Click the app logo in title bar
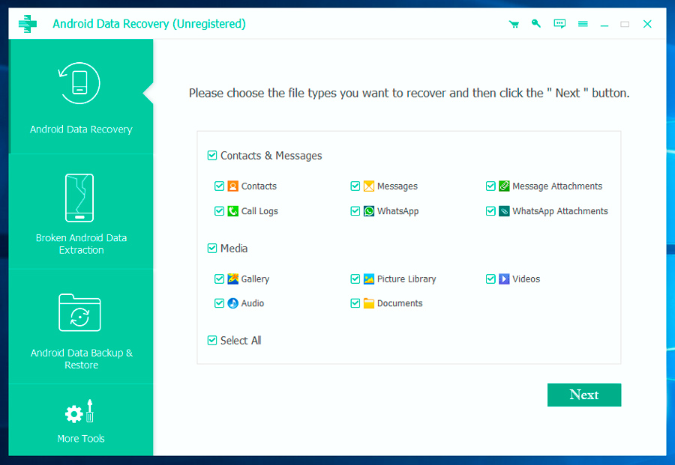 click(28, 24)
